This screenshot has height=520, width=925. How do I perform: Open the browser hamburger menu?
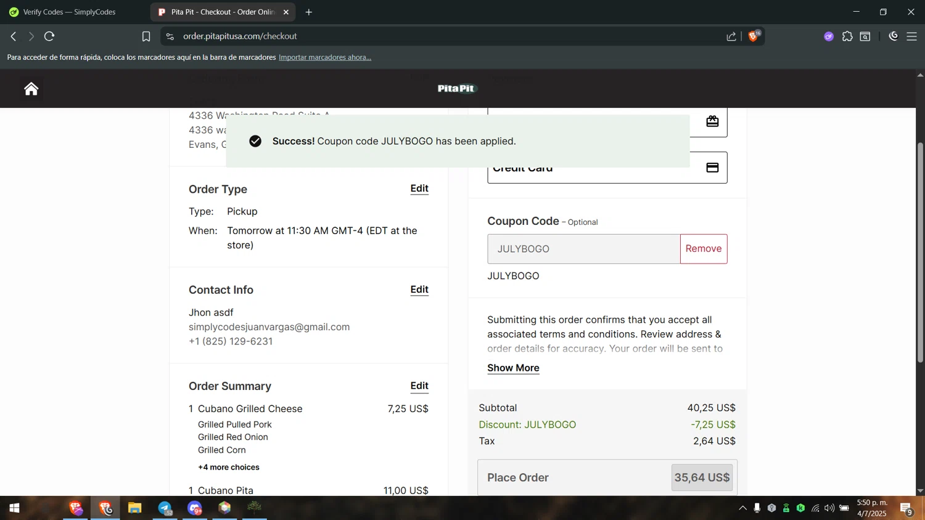[x=911, y=36]
